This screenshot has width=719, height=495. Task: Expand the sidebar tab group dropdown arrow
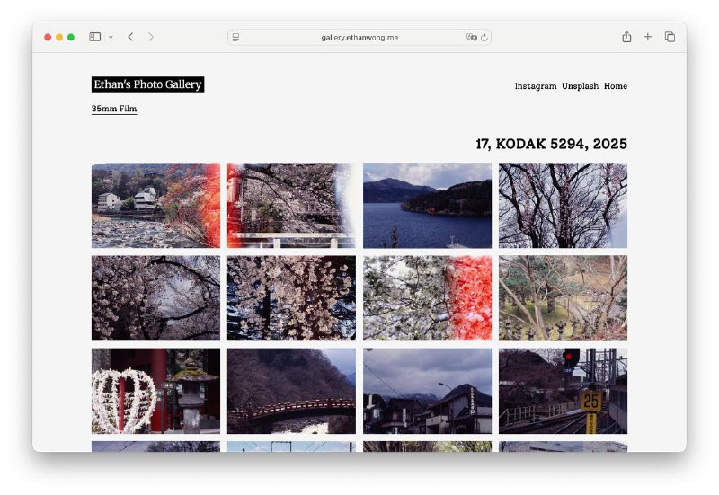click(111, 38)
